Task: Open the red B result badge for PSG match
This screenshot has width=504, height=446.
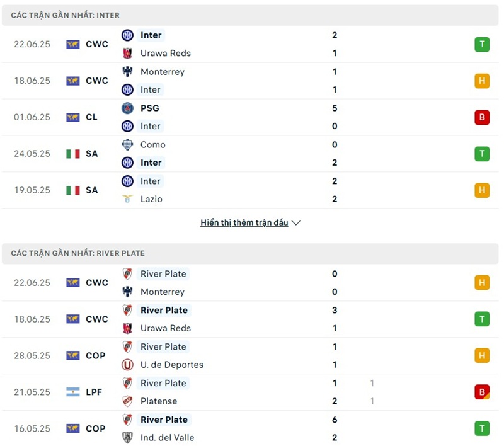Action: (x=482, y=117)
